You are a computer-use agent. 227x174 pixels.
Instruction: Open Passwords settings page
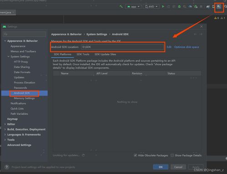click(20, 88)
